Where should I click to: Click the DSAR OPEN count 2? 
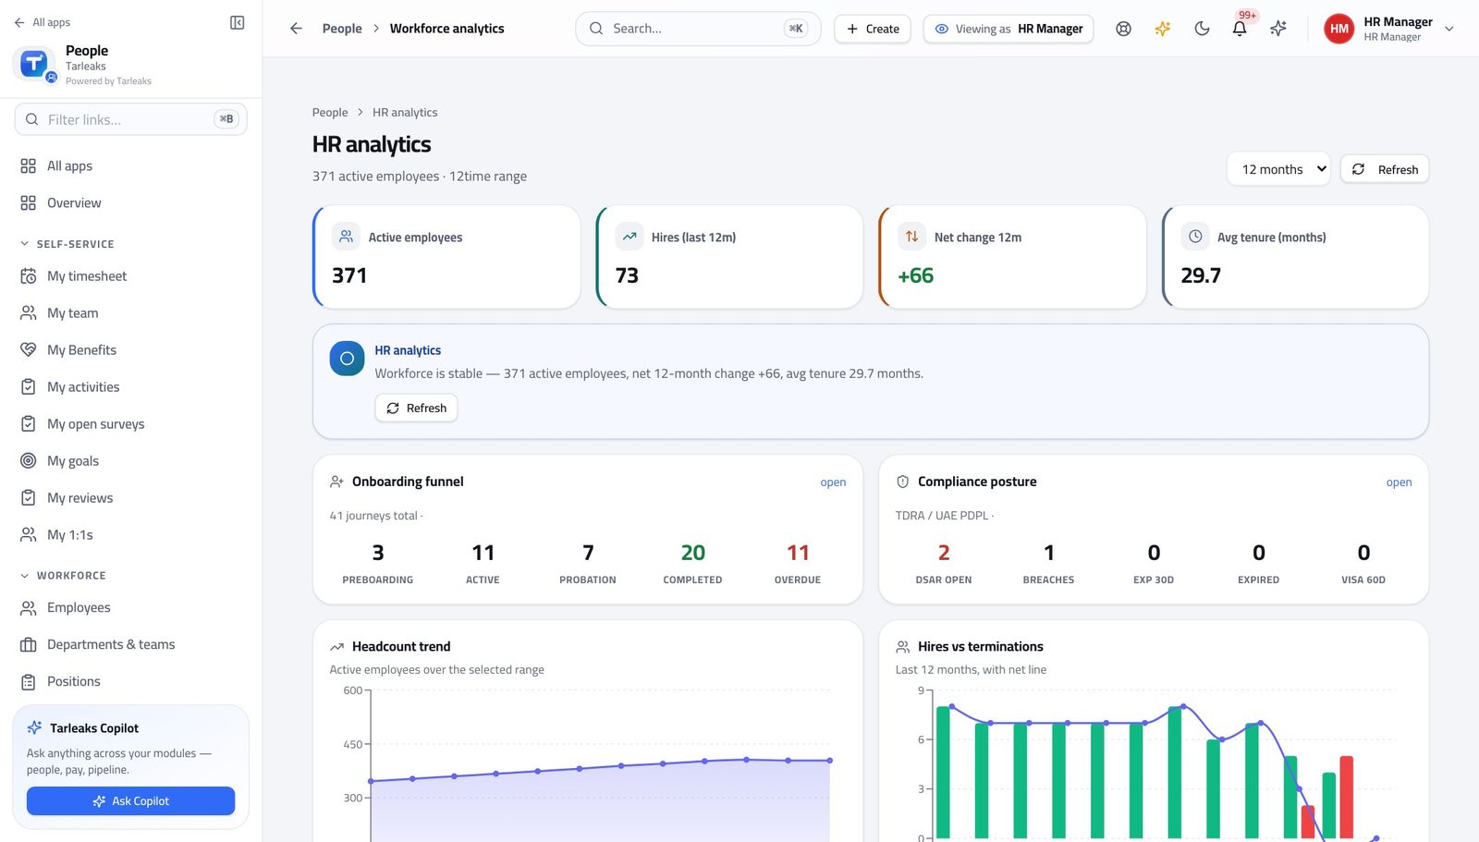click(x=944, y=553)
